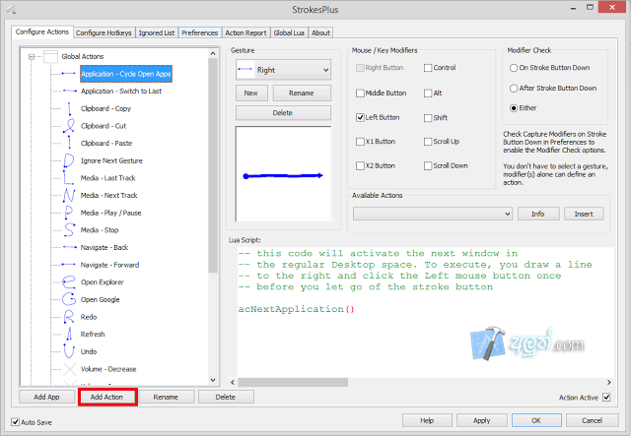
Task: Click the Refresh gesture icon
Action: pyautogui.click(x=69, y=334)
